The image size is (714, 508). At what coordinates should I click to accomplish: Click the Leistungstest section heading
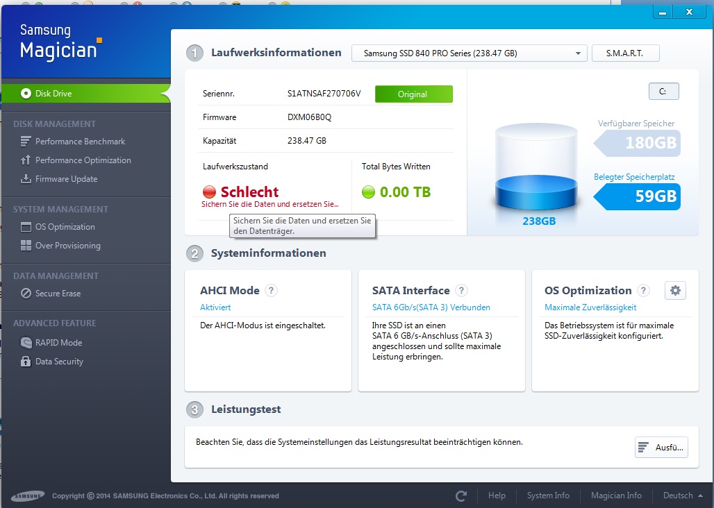pyautogui.click(x=246, y=409)
